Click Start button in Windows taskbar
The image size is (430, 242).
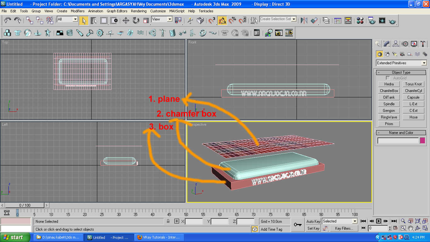[x=15, y=237]
